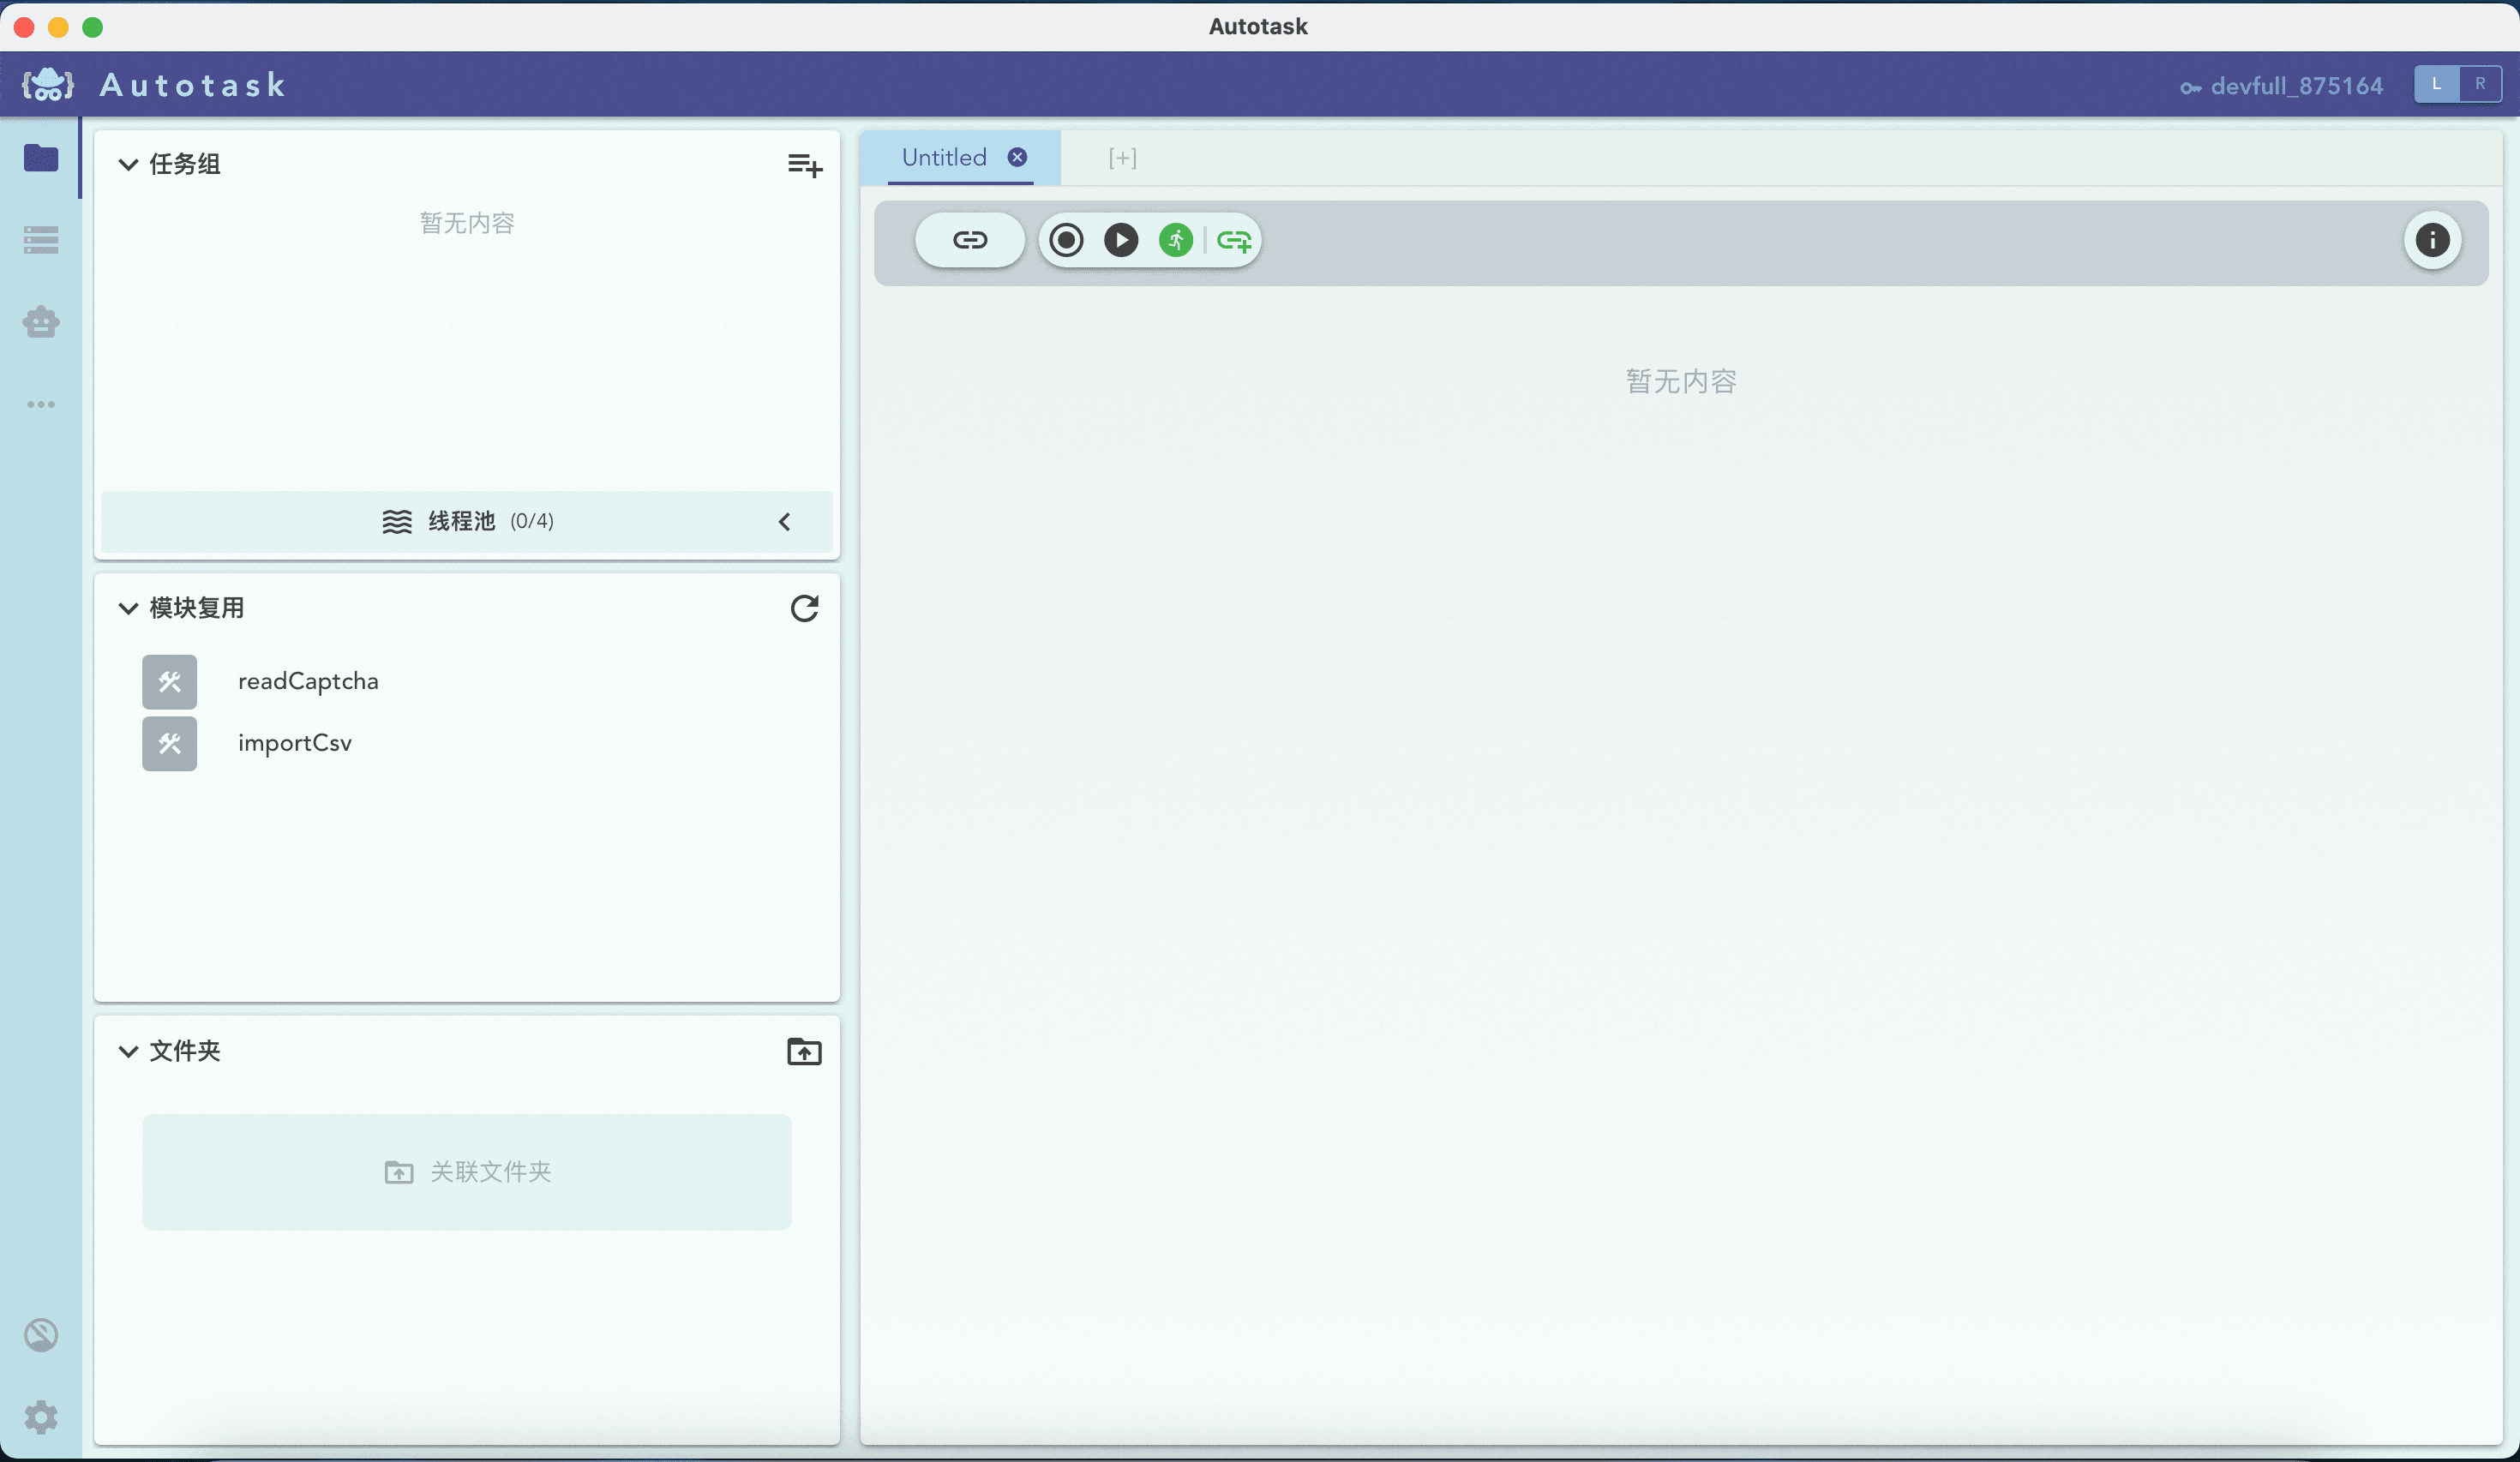Expand the 线程池 thread pool arrow

pos(784,522)
